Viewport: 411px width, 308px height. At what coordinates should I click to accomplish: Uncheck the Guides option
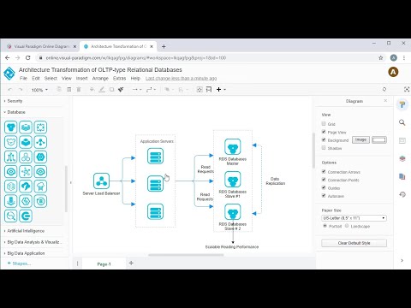pyautogui.click(x=324, y=187)
